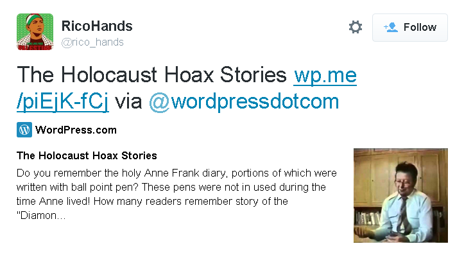Follow the RicoHands account
The width and height of the screenshot is (464, 253).
[x=410, y=28]
